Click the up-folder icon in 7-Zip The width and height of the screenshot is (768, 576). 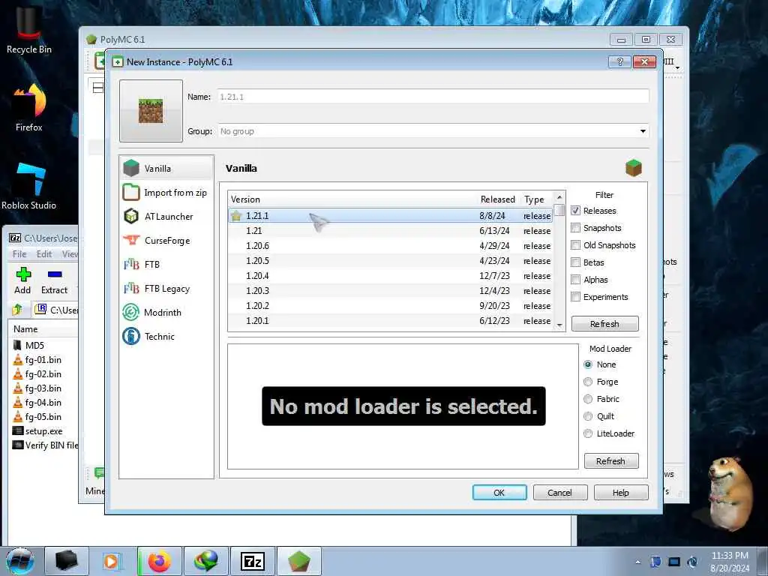coord(18,310)
